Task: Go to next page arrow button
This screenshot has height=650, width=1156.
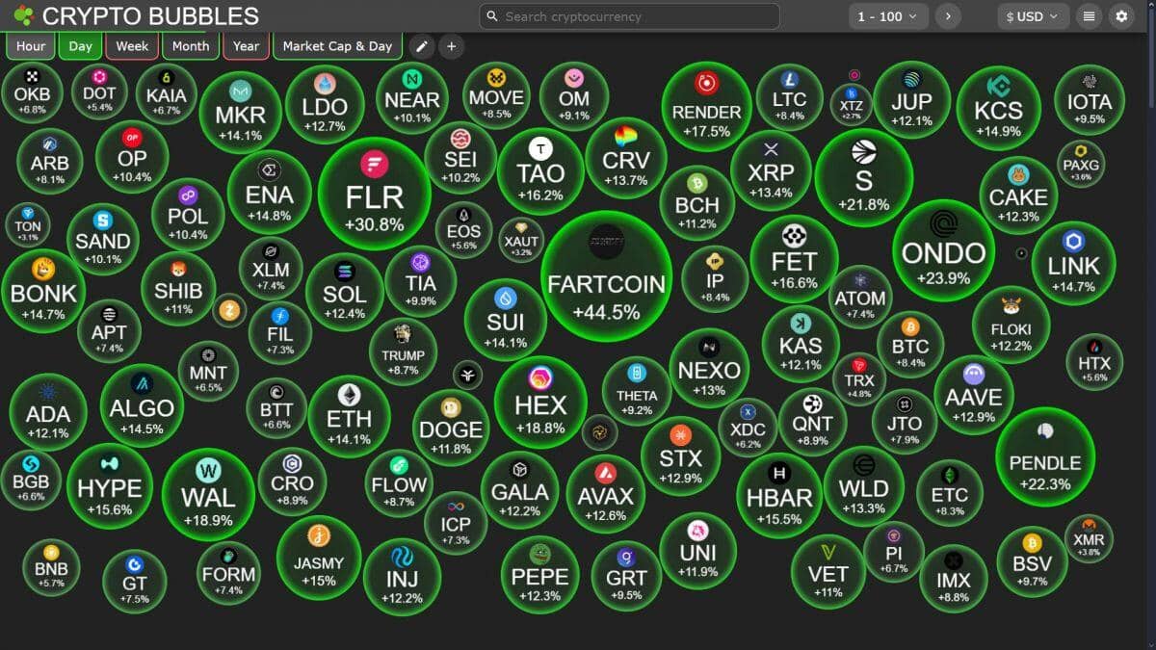Action: 948,16
